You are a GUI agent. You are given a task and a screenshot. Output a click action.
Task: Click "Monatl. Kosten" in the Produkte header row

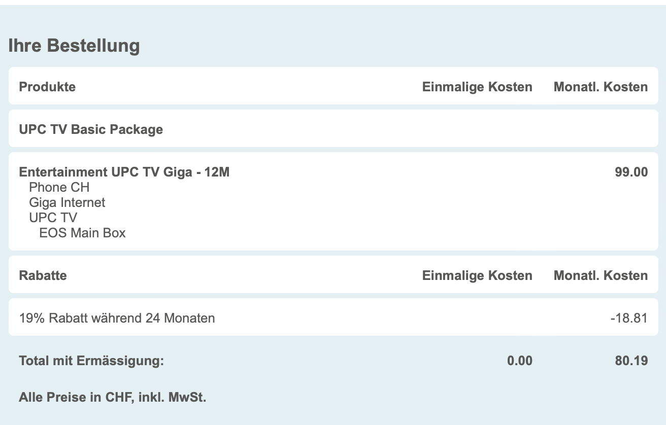coord(601,87)
